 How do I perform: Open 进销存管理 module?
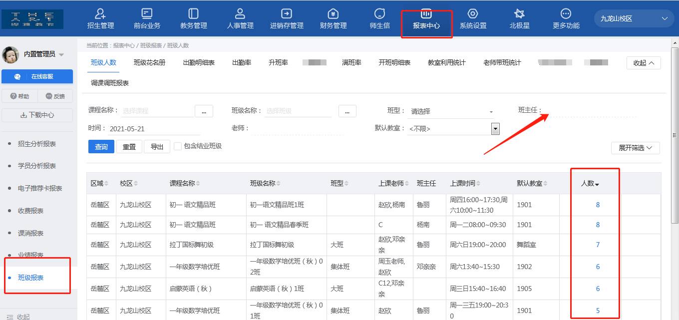click(x=287, y=19)
